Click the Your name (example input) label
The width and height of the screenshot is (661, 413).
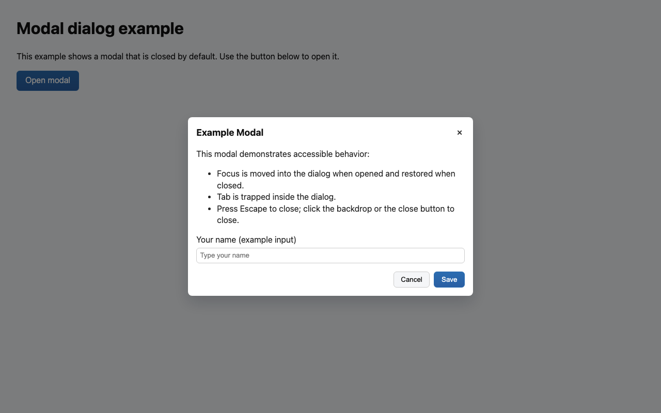[246, 240]
